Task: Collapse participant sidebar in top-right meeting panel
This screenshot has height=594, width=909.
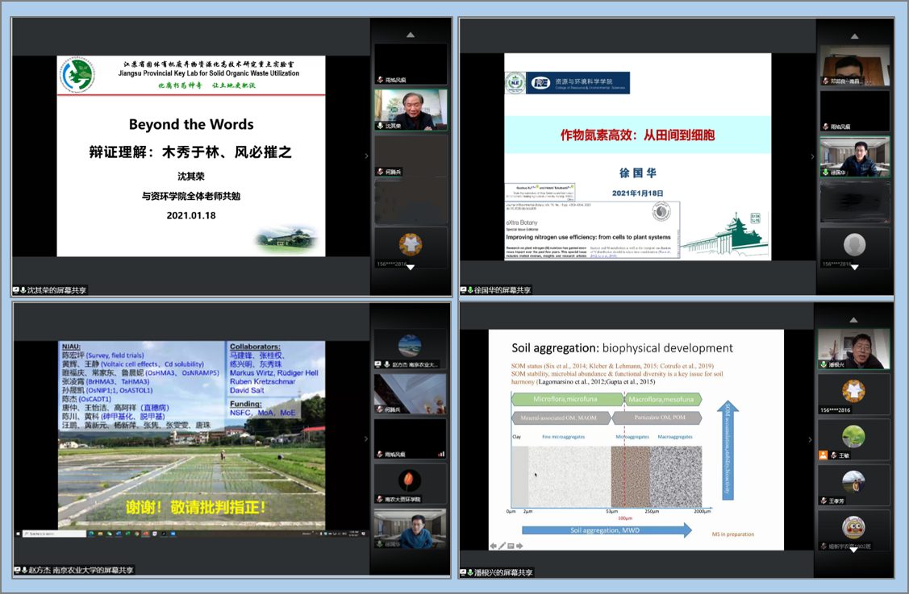Action: 812,156
